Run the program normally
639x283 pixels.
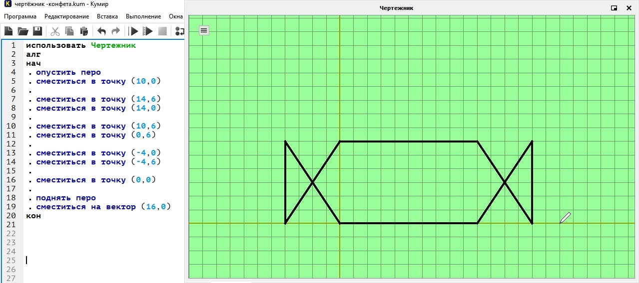tap(133, 31)
